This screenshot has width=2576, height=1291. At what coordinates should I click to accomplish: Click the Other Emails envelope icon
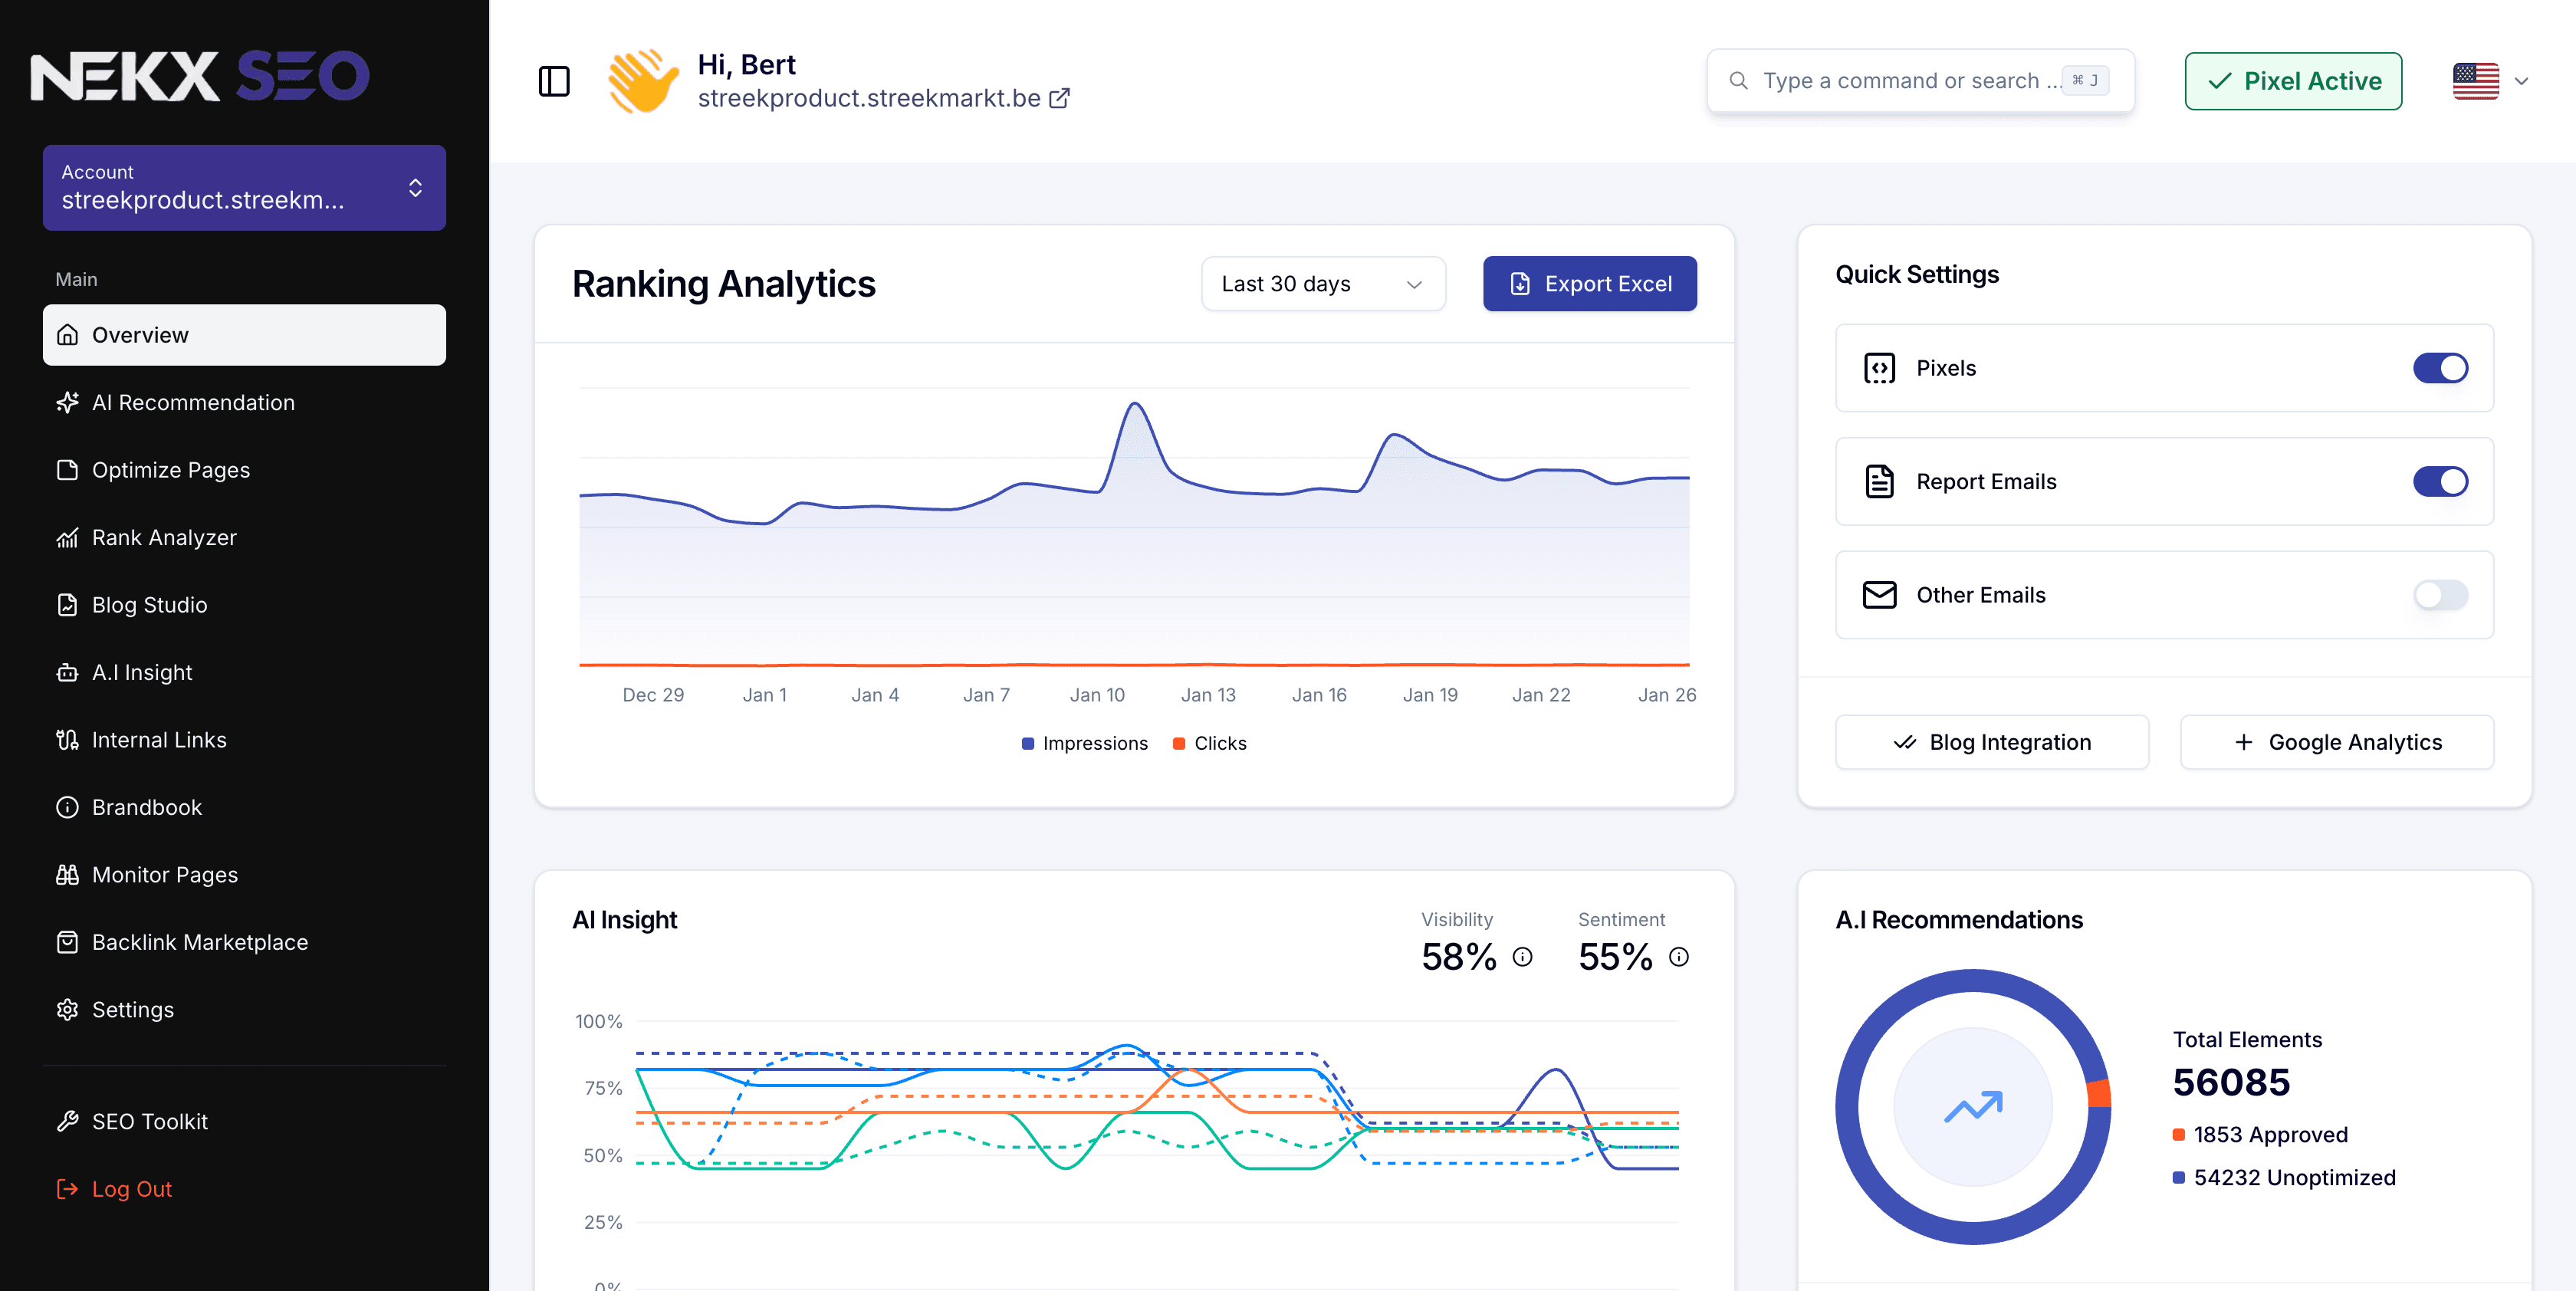1879,595
